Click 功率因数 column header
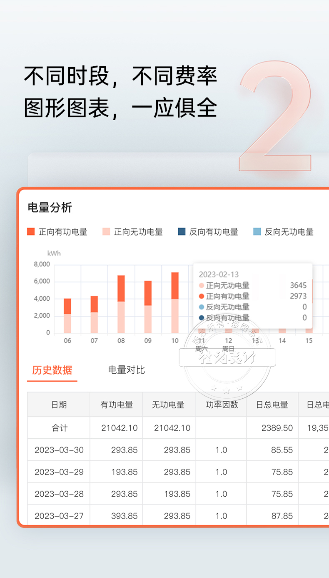Image resolution: width=329 pixels, height=578 pixels. click(222, 405)
